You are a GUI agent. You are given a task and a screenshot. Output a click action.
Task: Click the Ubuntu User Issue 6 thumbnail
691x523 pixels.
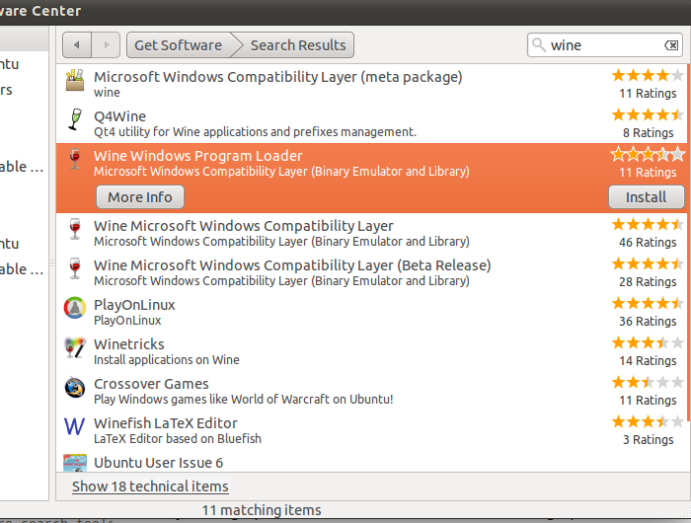pos(75,463)
